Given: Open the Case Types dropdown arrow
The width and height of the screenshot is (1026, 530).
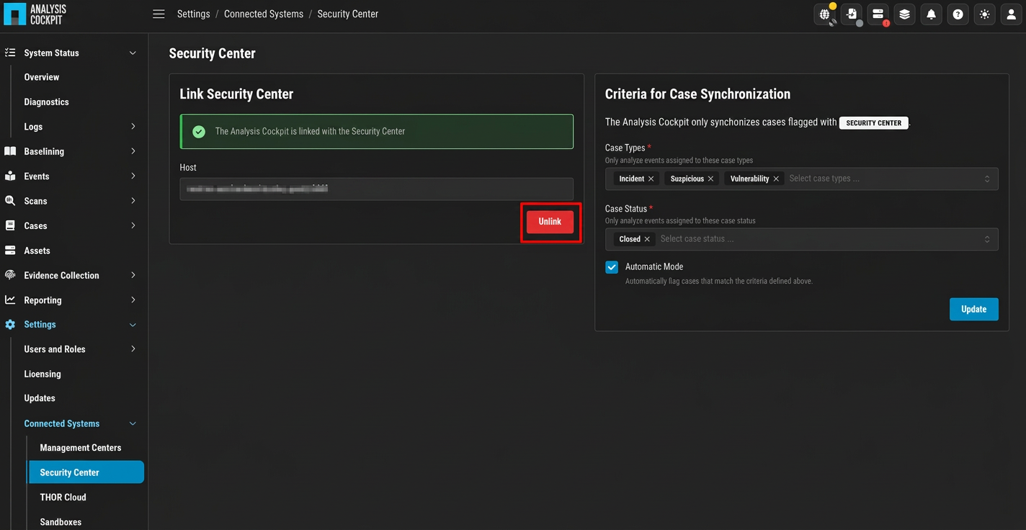Looking at the screenshot, I should pos(987,179).
